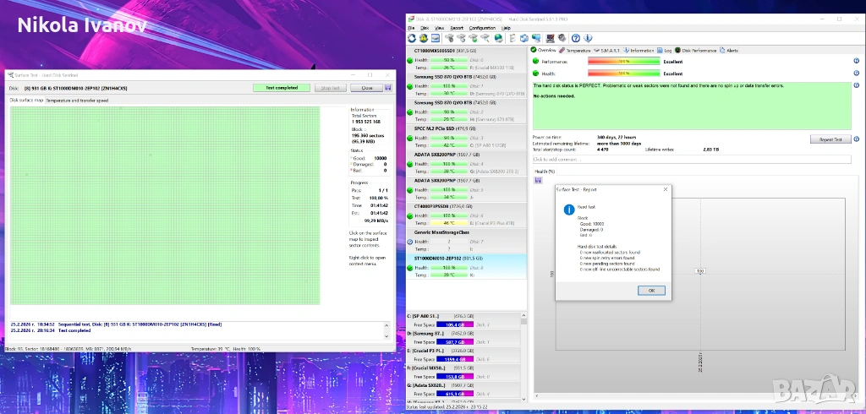Open the Report menu
Viewport: 866px width, 414px height.
[x=456, y=28]
